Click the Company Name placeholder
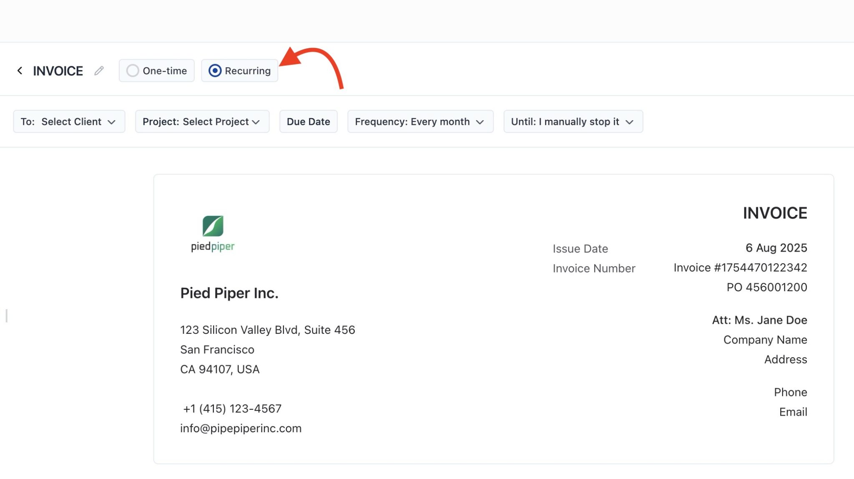This screenshot has height=479, width=854. coord(765,340)
